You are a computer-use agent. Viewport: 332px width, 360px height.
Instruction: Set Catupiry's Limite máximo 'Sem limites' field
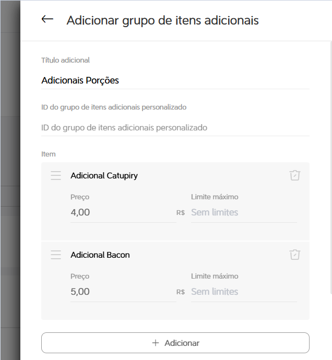244,212
